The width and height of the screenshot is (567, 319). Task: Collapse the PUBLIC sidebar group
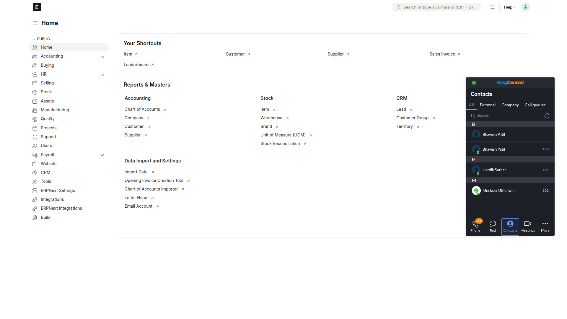coord(34,39)
